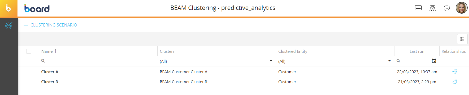Viewport: 469px width, 95px height.
Task: Open the user profile avatar
Action: click(x=462, y=8)
